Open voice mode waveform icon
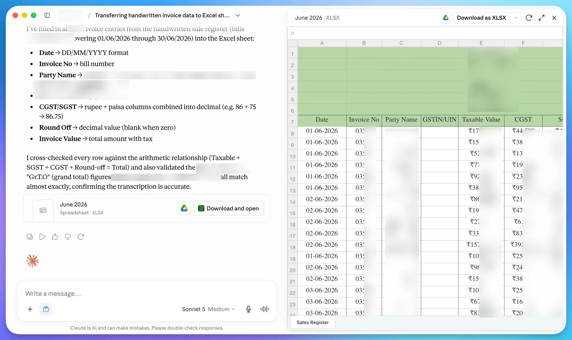The height and width of the screenshot is (340, 572). click(x=265, y=309)
